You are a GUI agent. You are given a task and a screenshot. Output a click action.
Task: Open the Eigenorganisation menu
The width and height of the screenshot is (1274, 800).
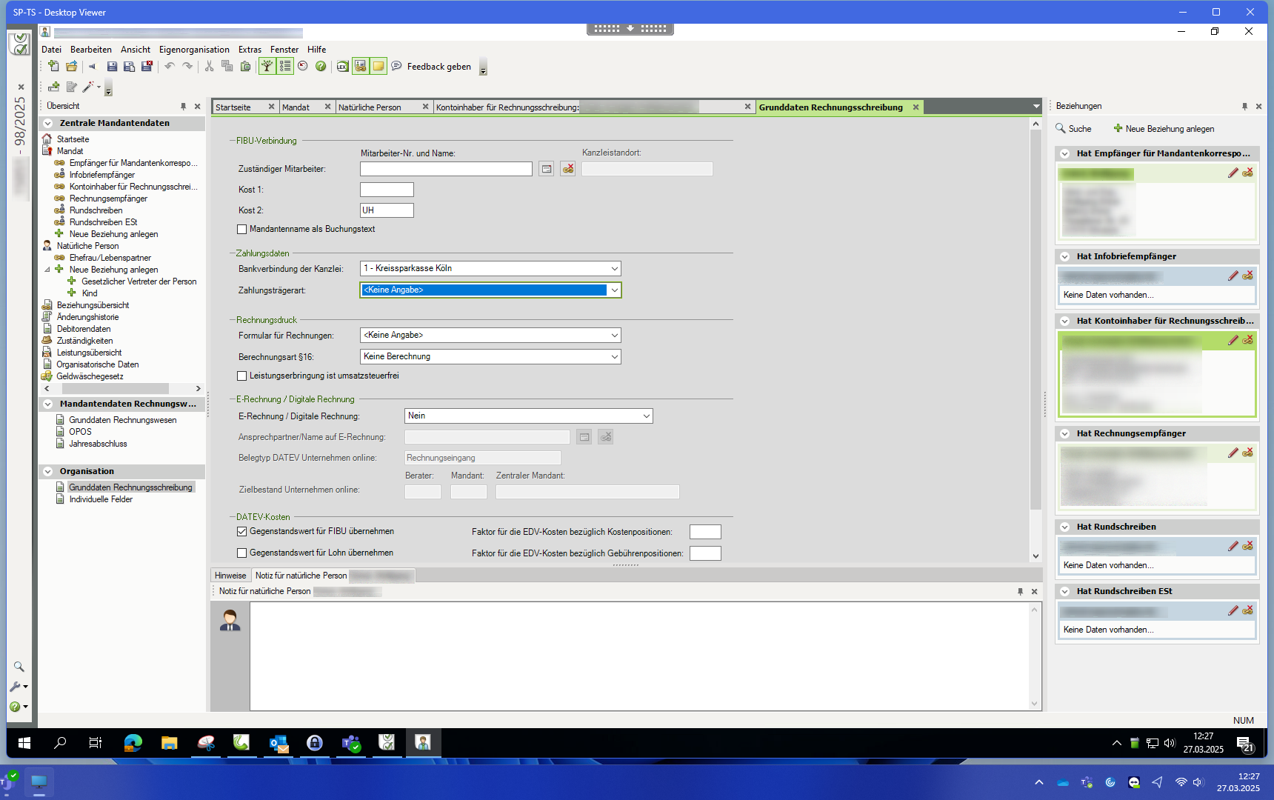point(194,50)
